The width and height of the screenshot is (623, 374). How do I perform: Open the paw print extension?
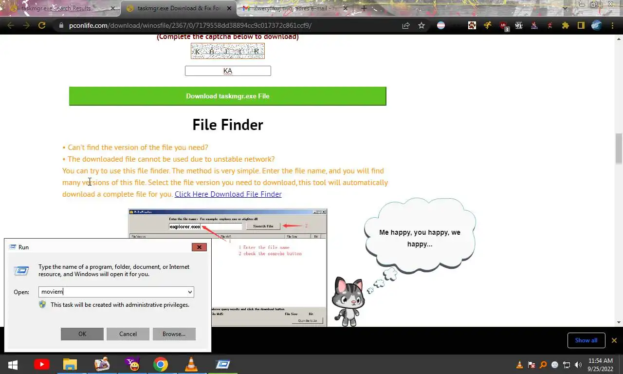coord(472,25)
